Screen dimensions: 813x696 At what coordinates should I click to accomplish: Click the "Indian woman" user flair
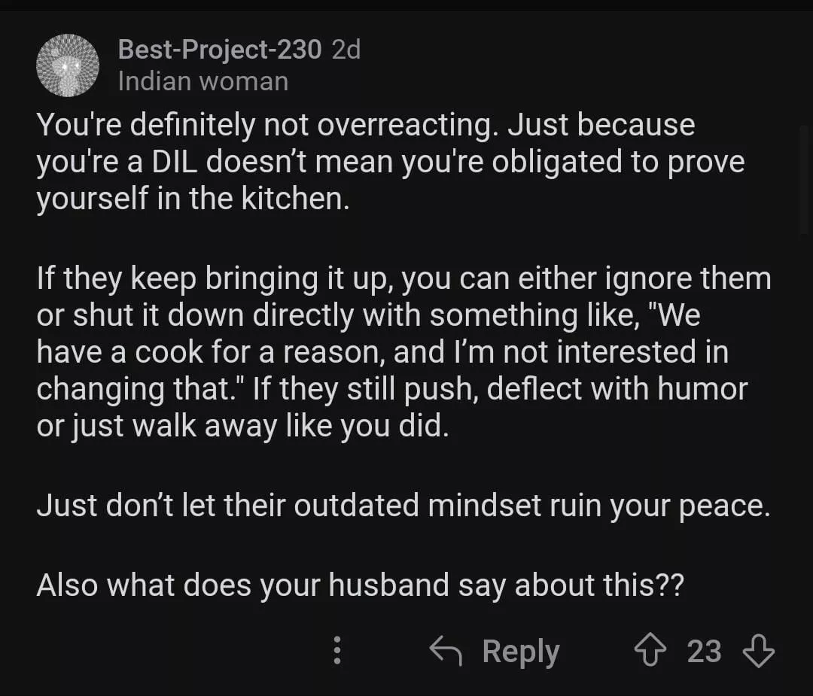[x=202, y=81]
